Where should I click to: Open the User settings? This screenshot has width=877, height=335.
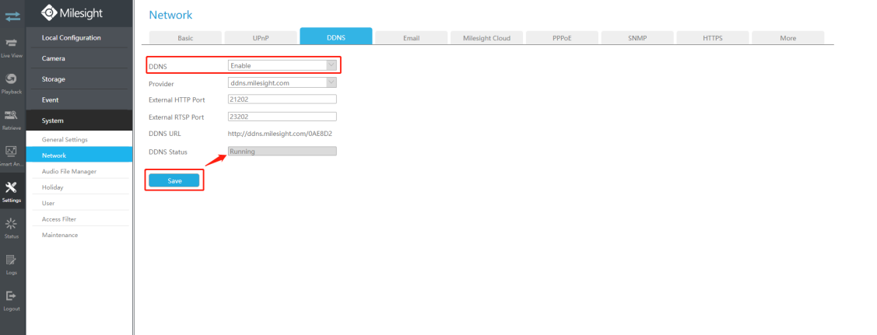pos(79,203)
